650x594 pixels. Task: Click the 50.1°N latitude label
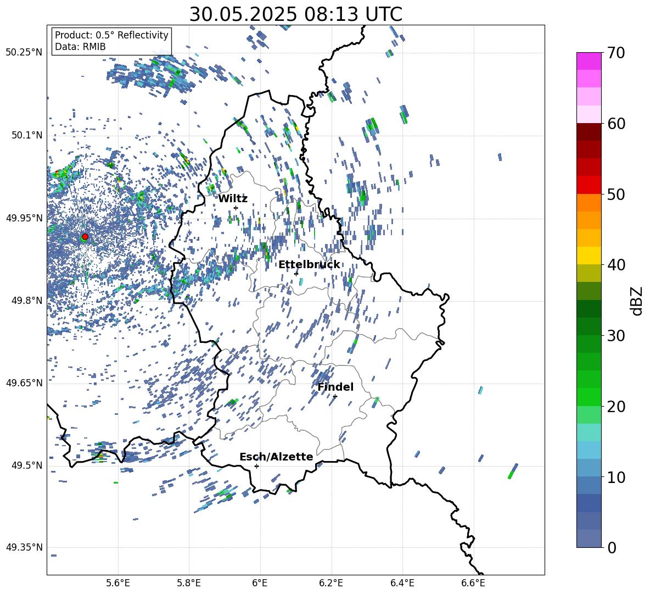point(26,135)
